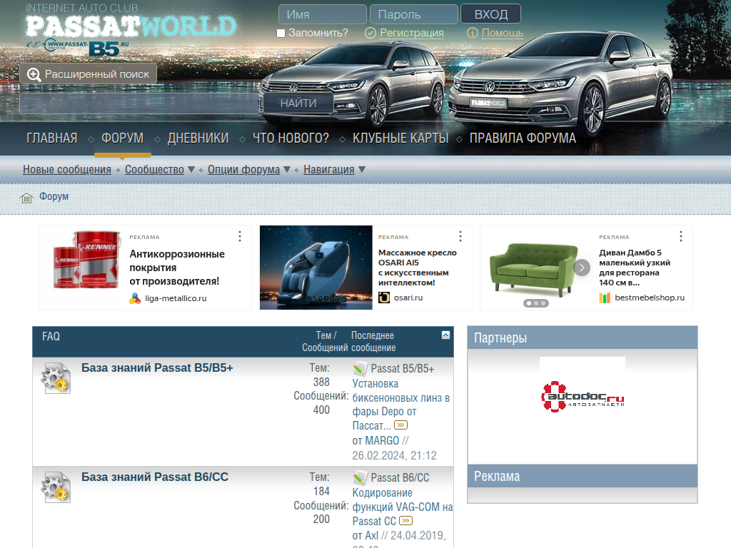Go to last post arrow for Passat CC
The width and height of the screenshot is (731, 548).
405,521
